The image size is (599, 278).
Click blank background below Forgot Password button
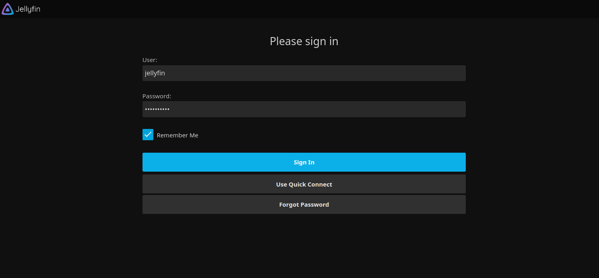pos(304,246)
